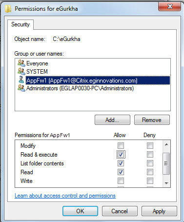Click the Remove button

[x=152, y=120]
